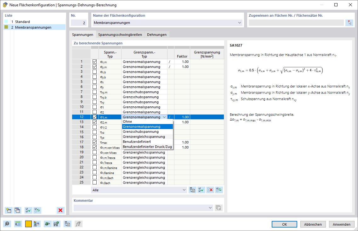The width and height of the screenshot is (358, 231).
Task: Select all items in the Liste panel
Action: tap(28, 210)
